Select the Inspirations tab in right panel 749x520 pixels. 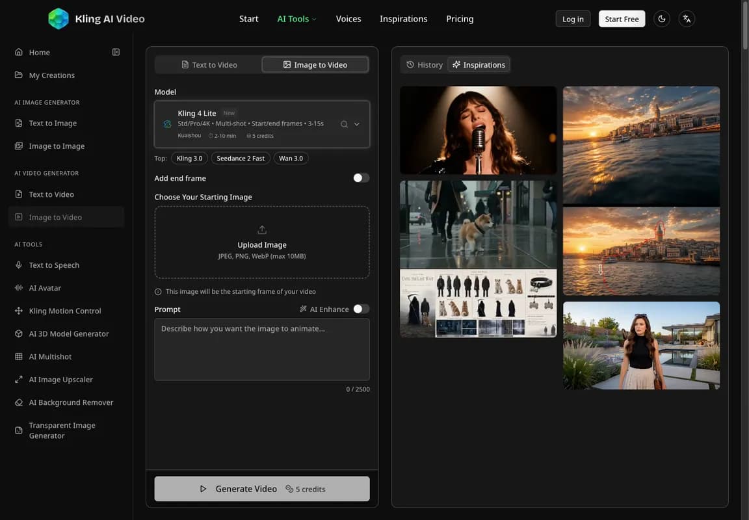pos(479,64)
